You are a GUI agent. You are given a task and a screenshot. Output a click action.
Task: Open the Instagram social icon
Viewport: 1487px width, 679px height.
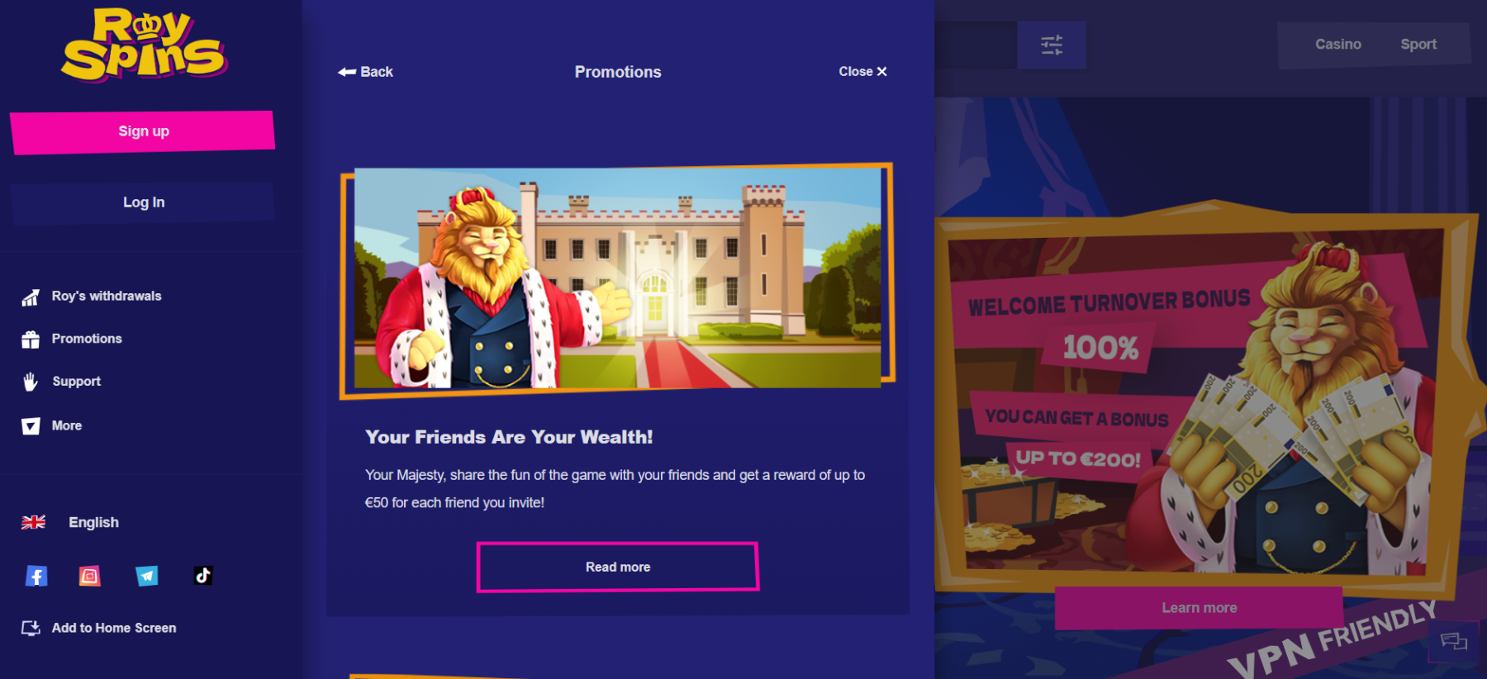pyautogui.click(x=90, y=576)
